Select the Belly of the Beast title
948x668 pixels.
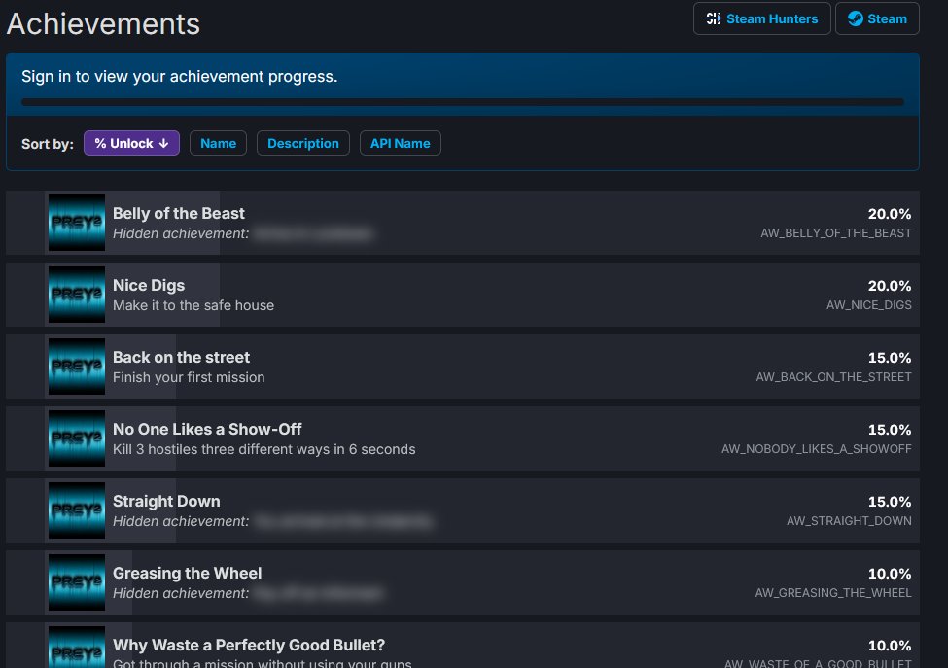tap(178, 213)
